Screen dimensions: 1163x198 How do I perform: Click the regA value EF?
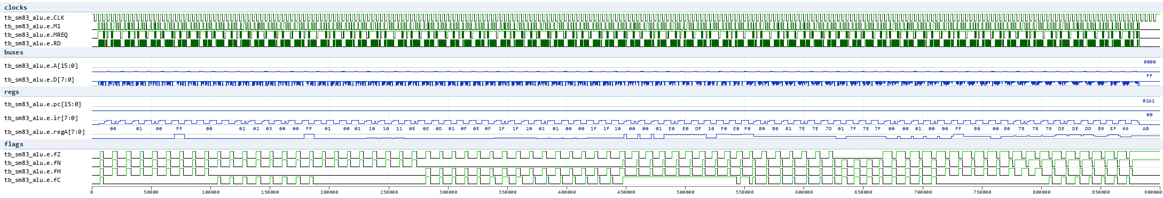point(1113,129)
